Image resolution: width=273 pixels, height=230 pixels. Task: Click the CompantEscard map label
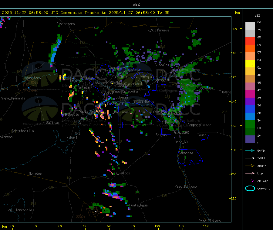click(199, 125)
